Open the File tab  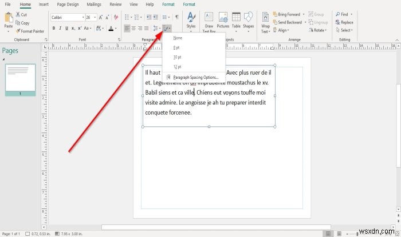[7, 5]
